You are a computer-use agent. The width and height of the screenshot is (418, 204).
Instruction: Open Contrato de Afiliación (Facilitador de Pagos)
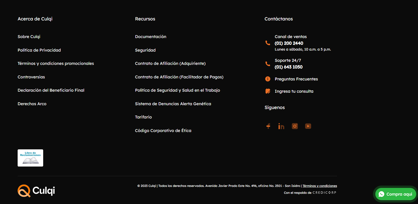pyautogui.click(x=179, y=77)
